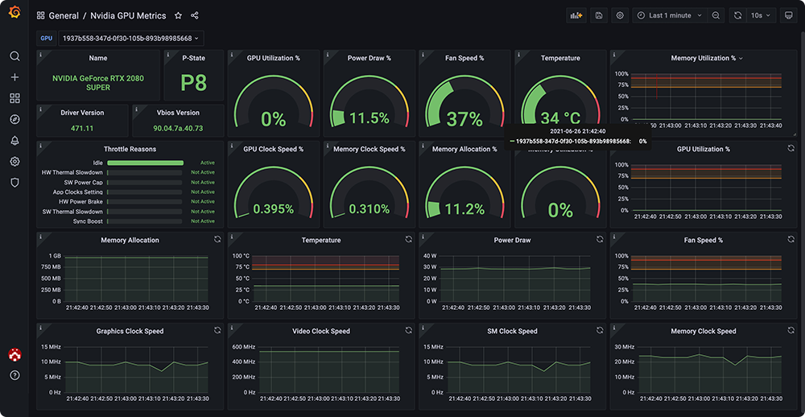Open Throttle Reasons panel title
The width and height of the screenshot is (805, 417).
[130, 149]
